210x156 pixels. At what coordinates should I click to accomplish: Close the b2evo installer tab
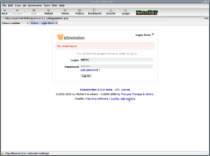tap(28, 23)
